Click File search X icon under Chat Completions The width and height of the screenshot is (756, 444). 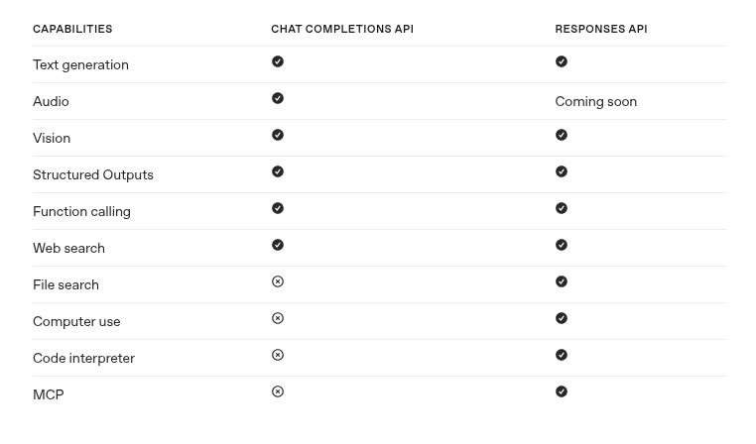click(278, 281)
